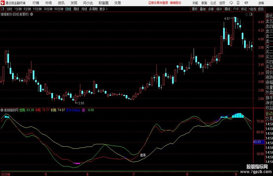
Task: Switch to 月线 monthly period
Action: pos(84,9)
